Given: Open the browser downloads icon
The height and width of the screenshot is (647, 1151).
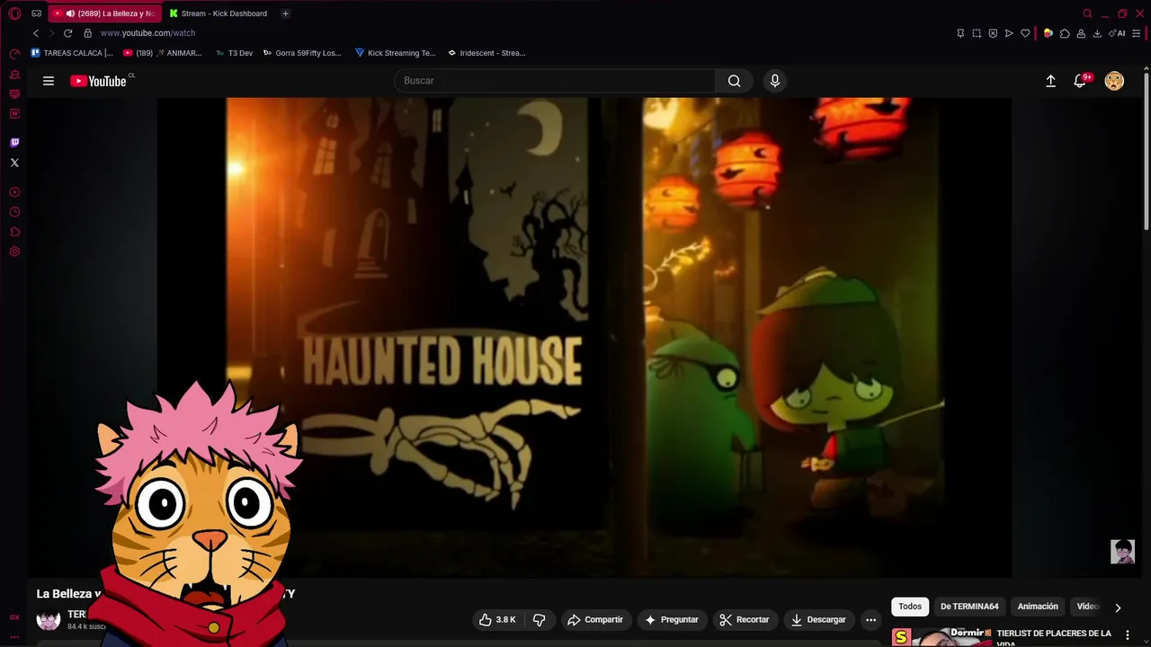Looking at the screenshot, I should pyautogui.click(x=1097, y=33).
